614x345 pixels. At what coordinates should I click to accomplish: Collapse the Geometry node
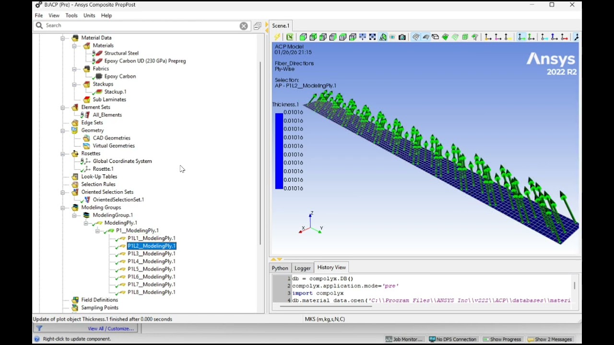(63, 130)
